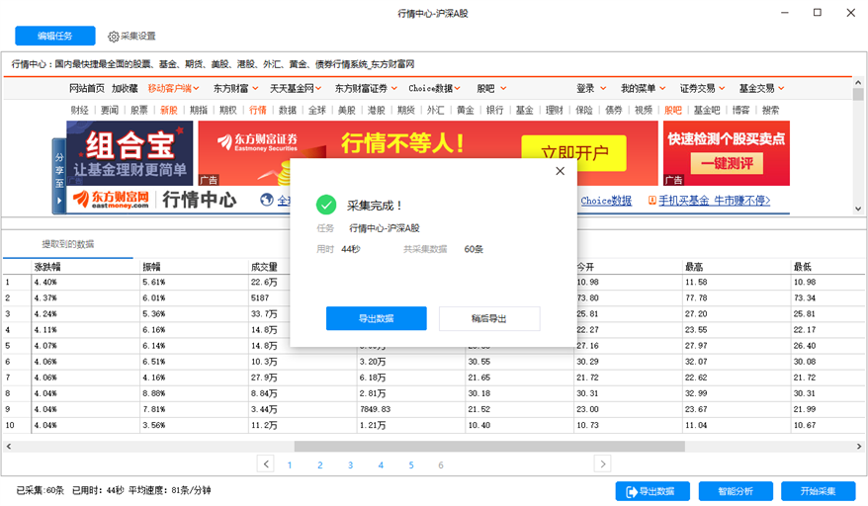Select the 提取到的数据 tab
The image size is (868, 506).
67,244
